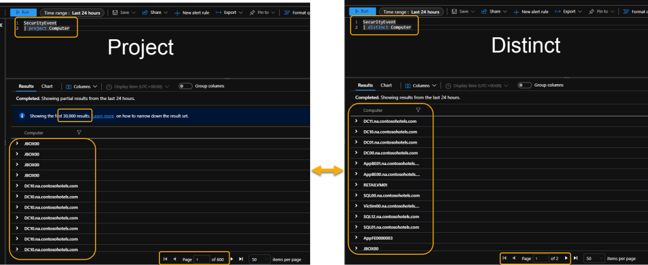Select SQL01.na.contosohotels.com row text
The width and height of the screenshot is (648, 265).
click(391, 228)
